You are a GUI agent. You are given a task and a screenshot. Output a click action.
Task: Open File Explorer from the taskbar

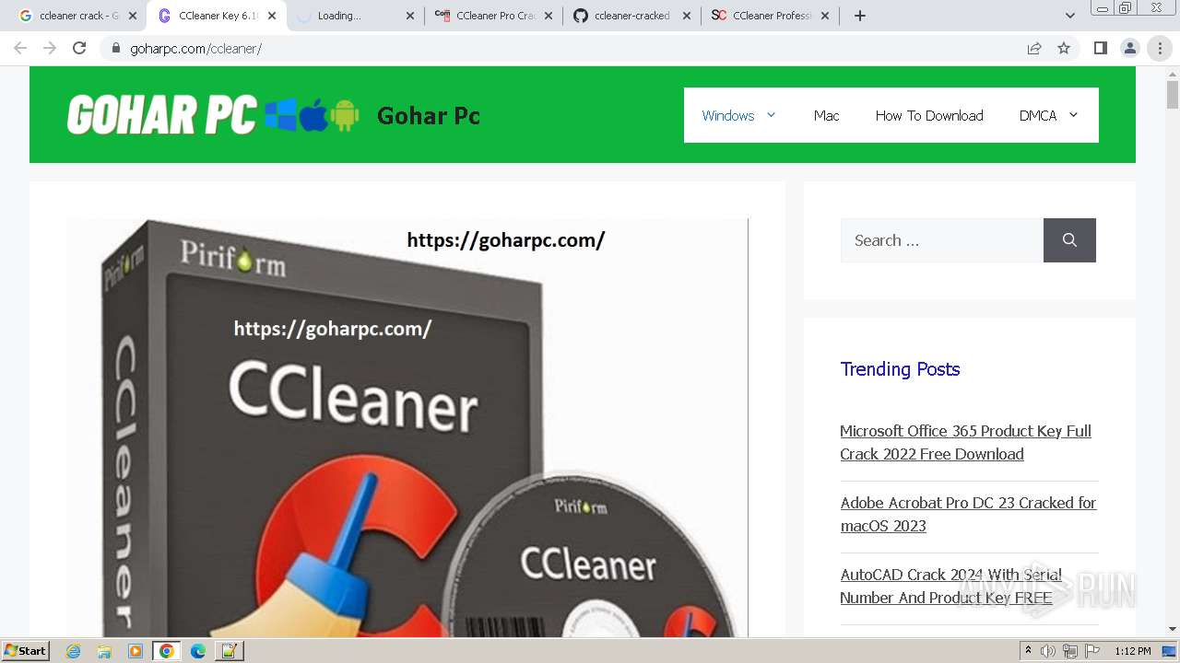tap(104, 651)
